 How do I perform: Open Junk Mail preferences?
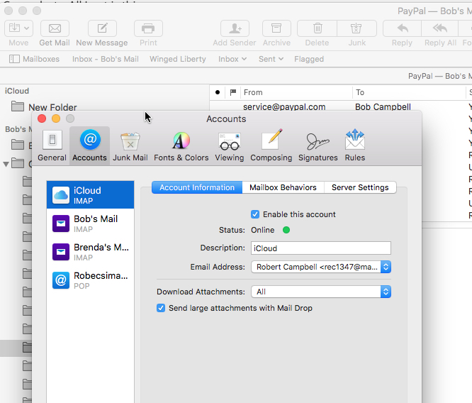point(130,146)
